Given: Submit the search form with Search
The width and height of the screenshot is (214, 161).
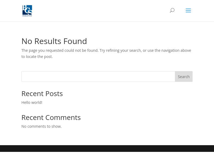Looking at the screenshot, I should [184, 76].
